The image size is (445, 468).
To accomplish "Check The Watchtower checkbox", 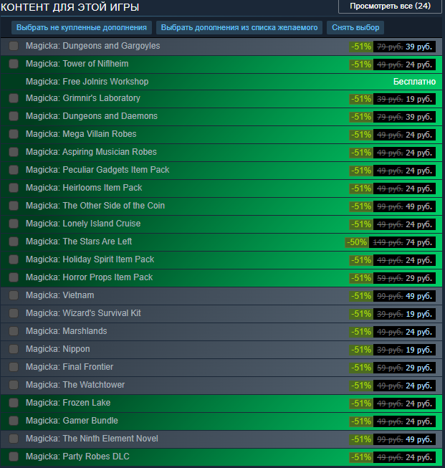I will (x=14, y=385).
